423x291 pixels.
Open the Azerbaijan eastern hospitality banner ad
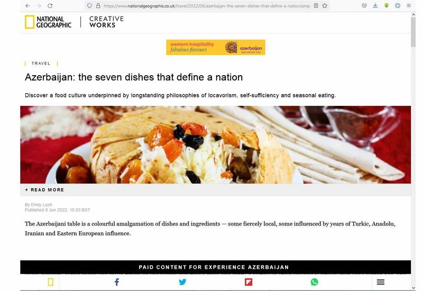pos(216,47)
